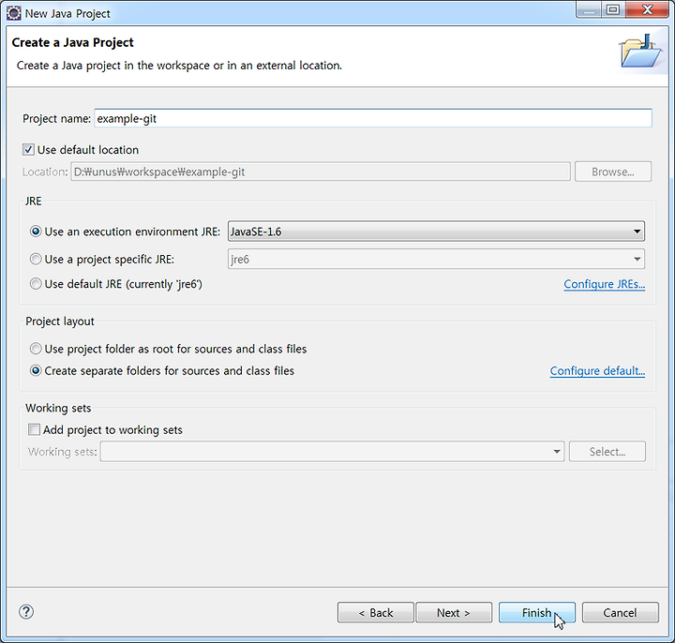Image resolution: width=675 pixels, height=643 pixels.
Task: Open the JavaSE-1.6 execution environment dropdown
Action: [x=436, y=232]
